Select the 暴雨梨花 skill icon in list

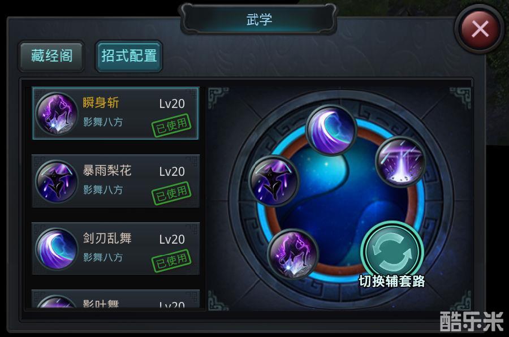pos(57,181)
